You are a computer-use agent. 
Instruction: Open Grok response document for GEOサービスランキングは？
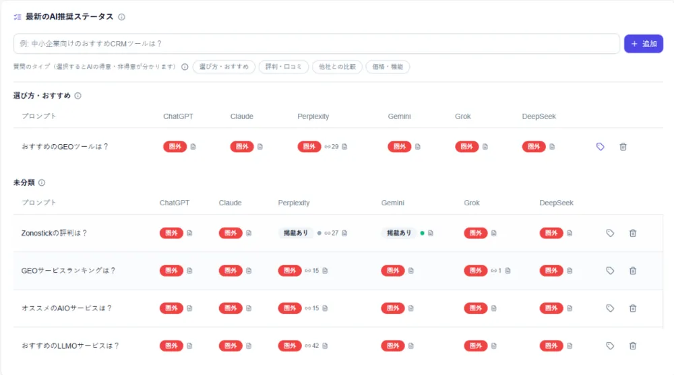[508, 271]
